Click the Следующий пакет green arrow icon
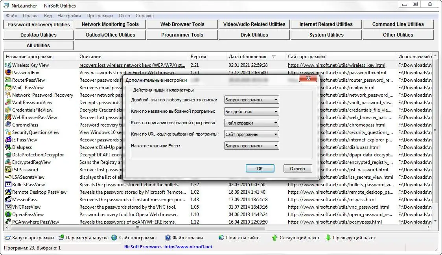The image size is (442, 255). click(276, 237)
